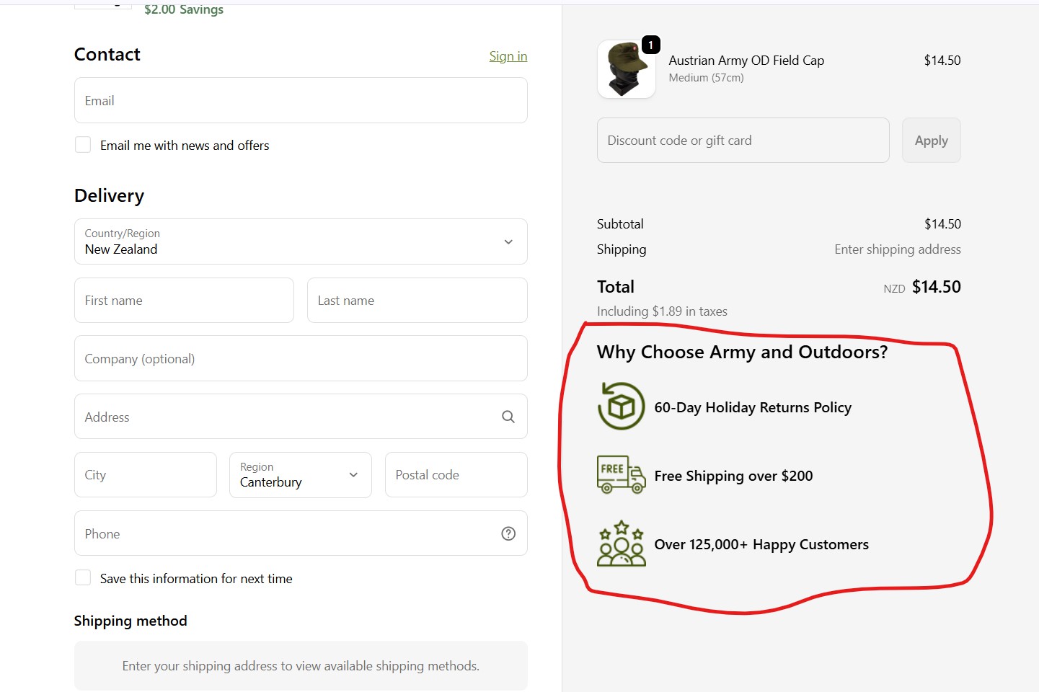Click the Delivery heading
Screen dimensions: 1039x692
point(109,195)
